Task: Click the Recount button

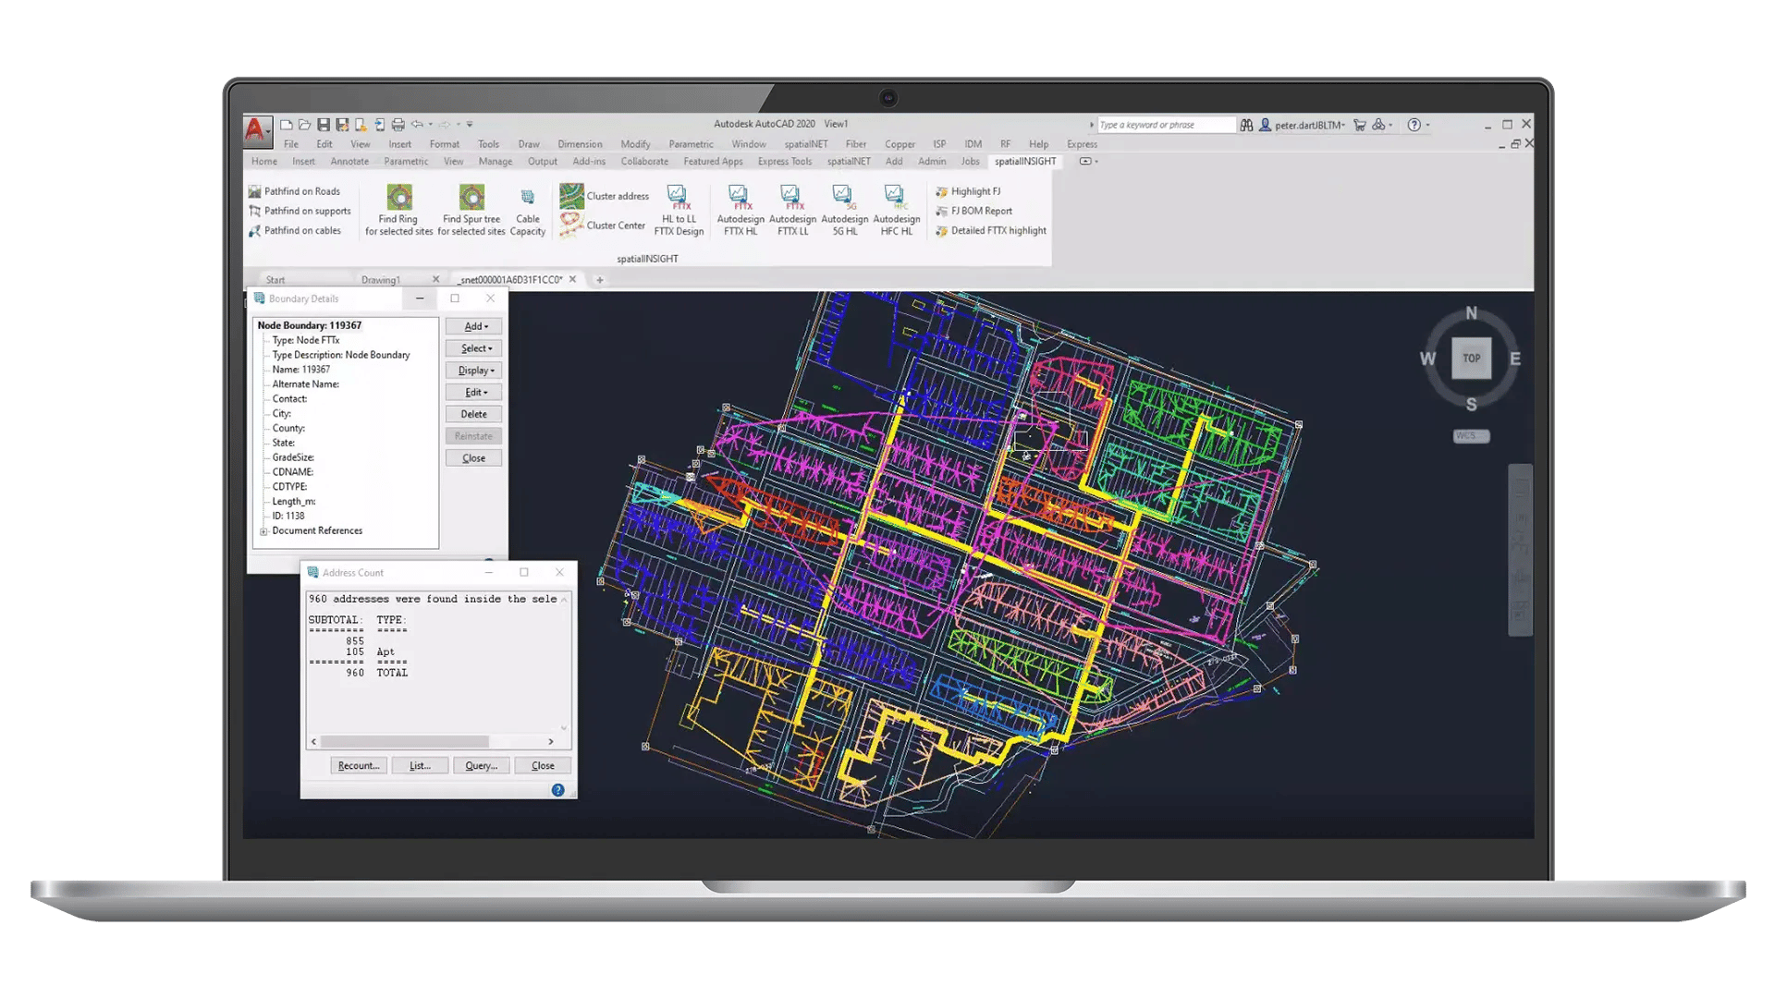Action: 359,766
